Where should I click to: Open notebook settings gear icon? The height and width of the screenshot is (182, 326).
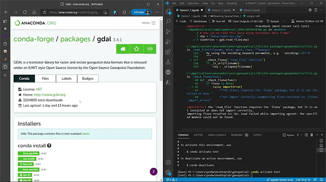pyautogui.click(x=310, y=10)
